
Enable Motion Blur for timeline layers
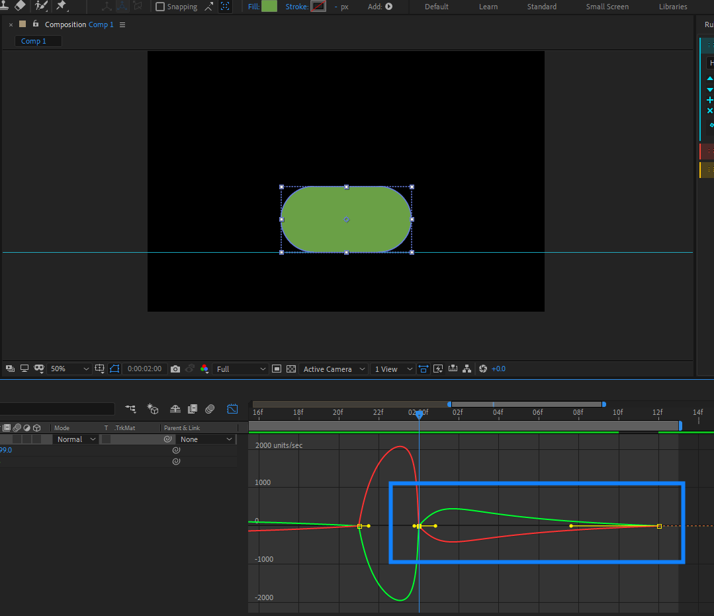click(x=210, y=409)
